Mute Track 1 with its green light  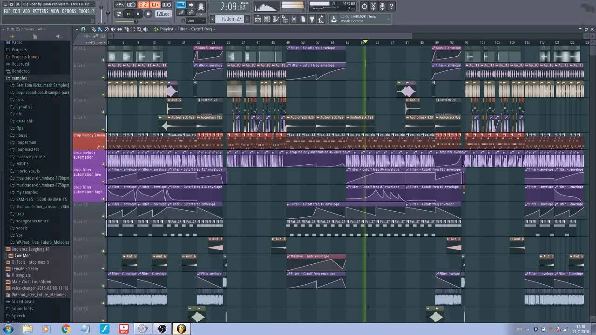point(103,60)
